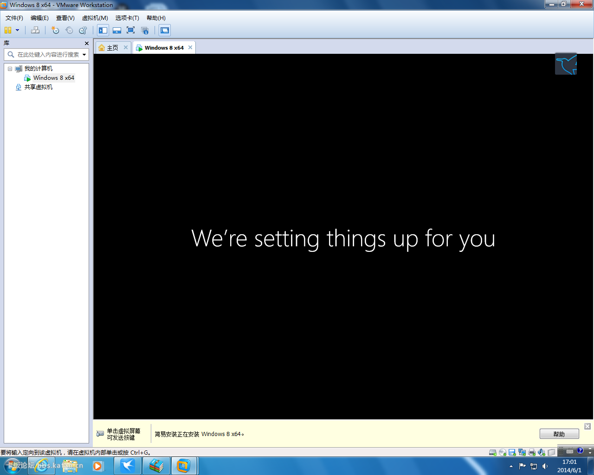Screen dimensions: 594x475
Task: Open WinRAR from the taskbar
Action: pyautogui.click(x=156, y=466)
